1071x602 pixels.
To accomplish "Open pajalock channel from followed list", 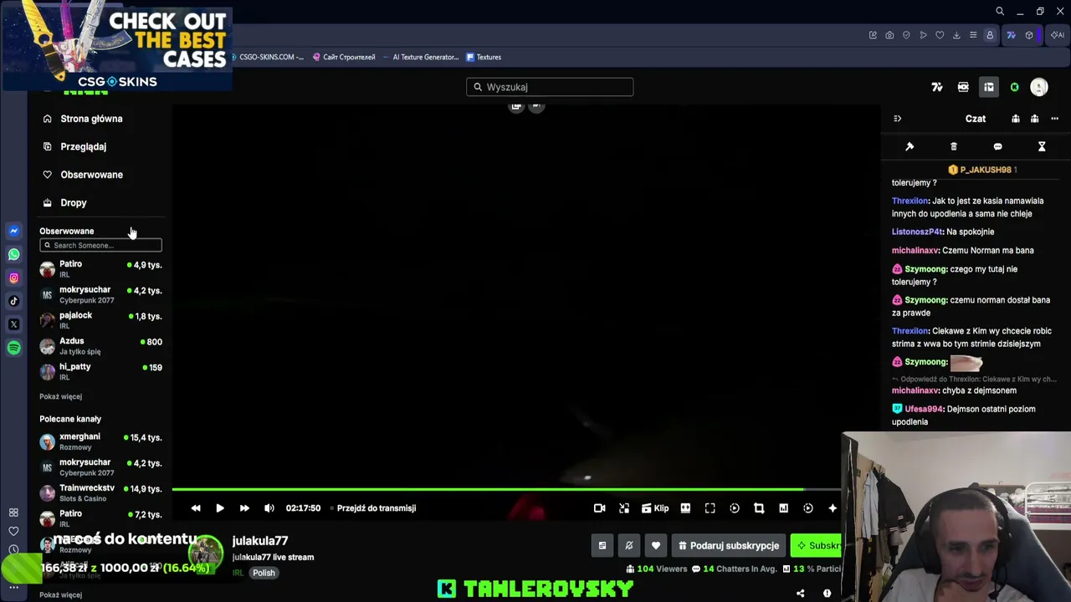I will (x=100, y=319).
